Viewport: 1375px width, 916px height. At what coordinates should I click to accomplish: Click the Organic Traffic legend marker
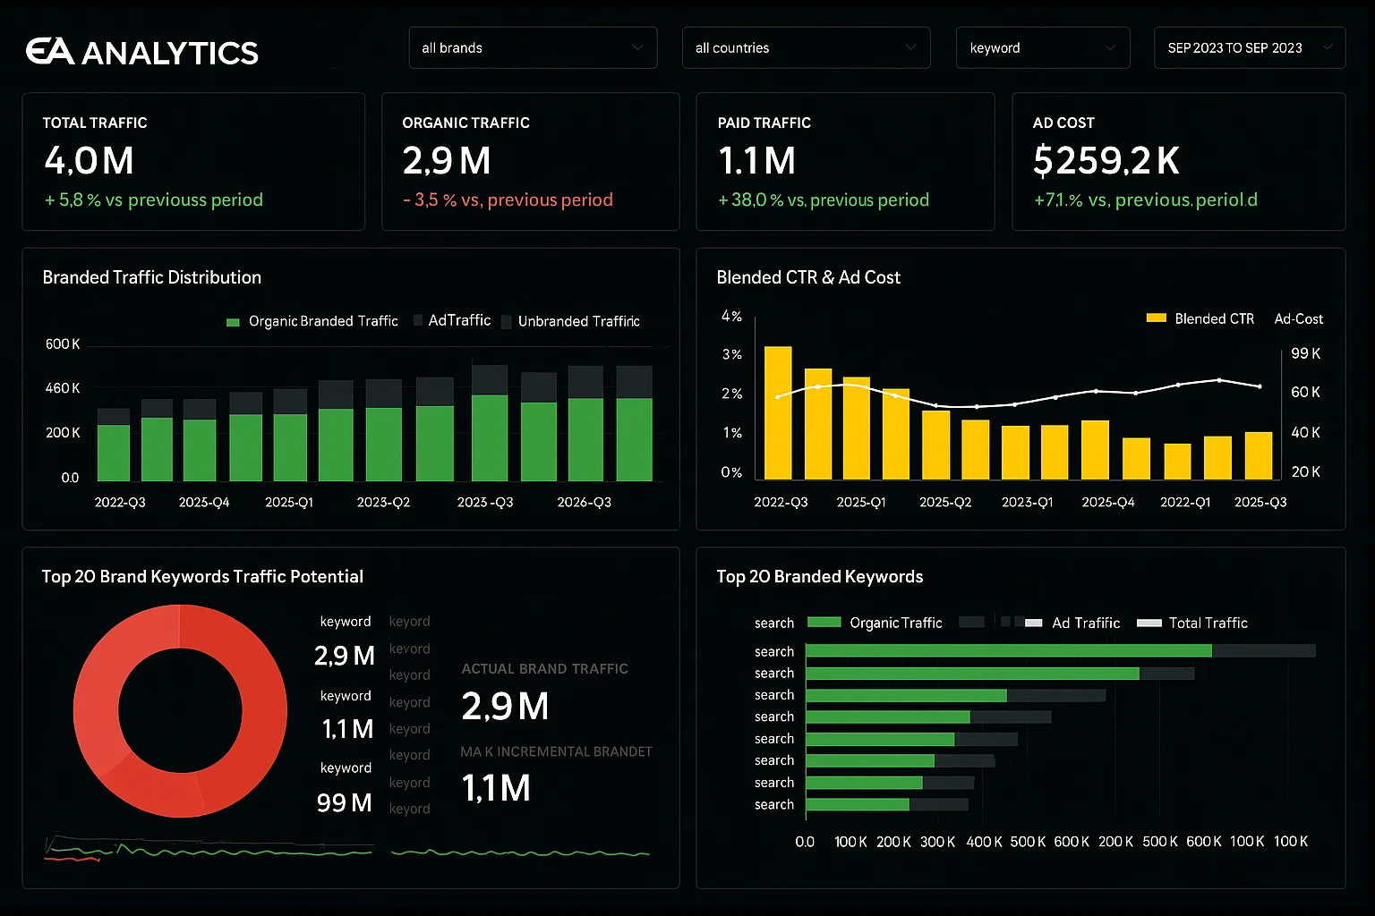click(823, 622)
